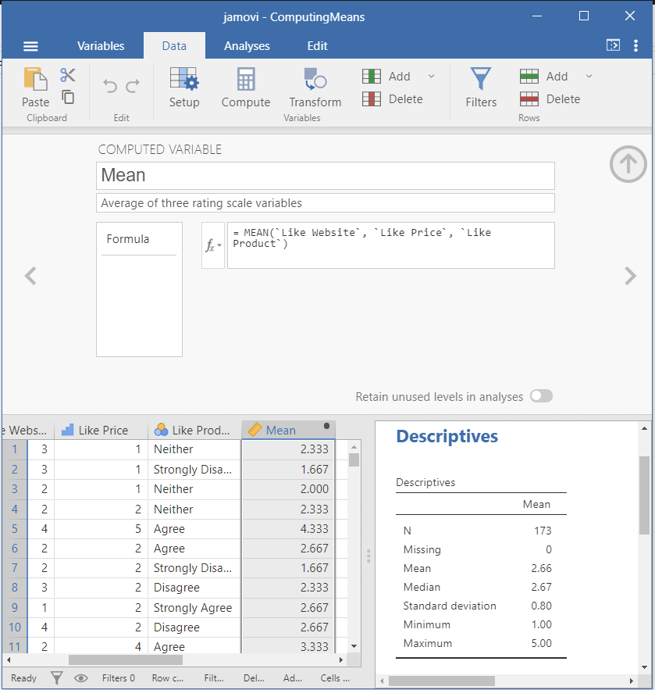Expand the Variables Add dropdown arrow

431,76
